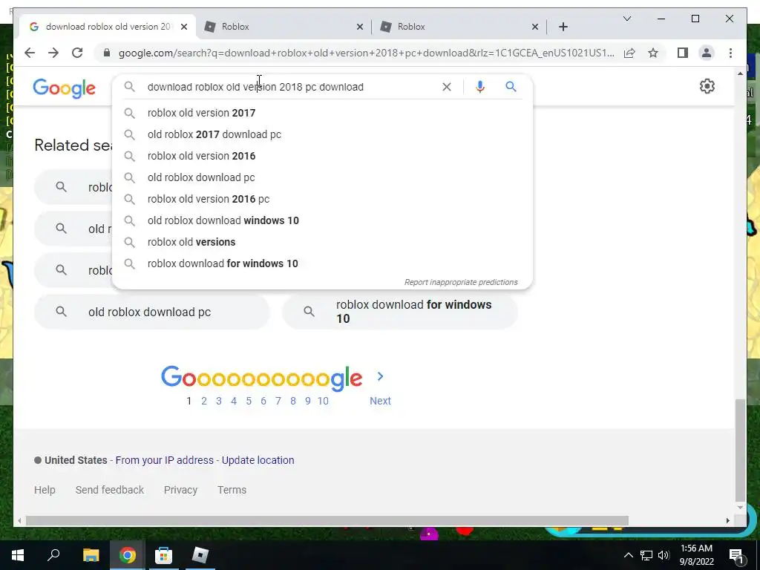Open the Chrome profile avatar
The image size is (760, 570).
click(x=707, y=53)
